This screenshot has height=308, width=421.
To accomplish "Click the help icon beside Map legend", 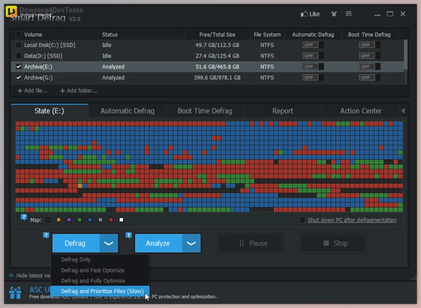I will coord(23,217).
